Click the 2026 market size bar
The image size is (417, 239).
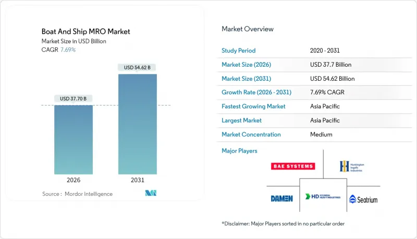tap(73, 140)
